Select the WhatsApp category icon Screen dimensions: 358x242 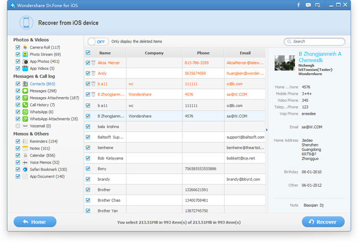[25, 112]
